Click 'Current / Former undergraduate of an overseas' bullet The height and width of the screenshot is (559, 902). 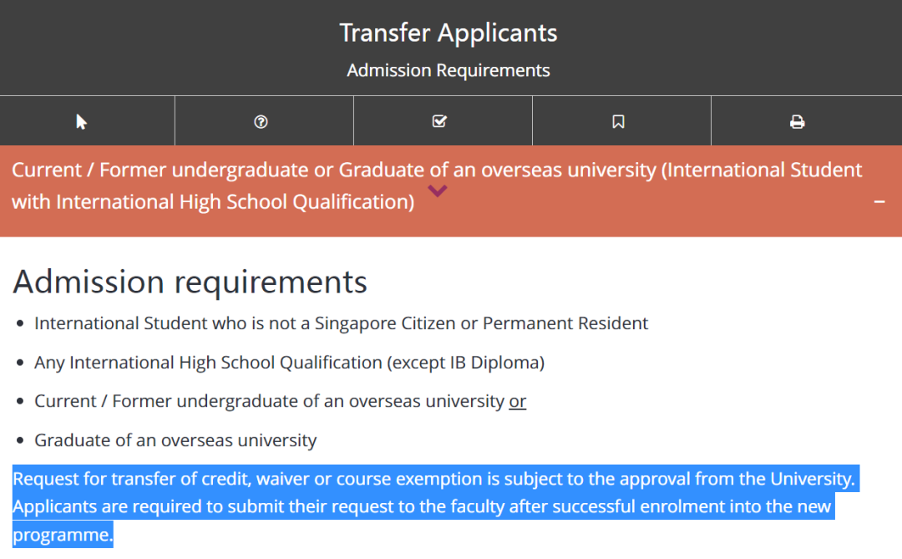[x=269, y=401]
